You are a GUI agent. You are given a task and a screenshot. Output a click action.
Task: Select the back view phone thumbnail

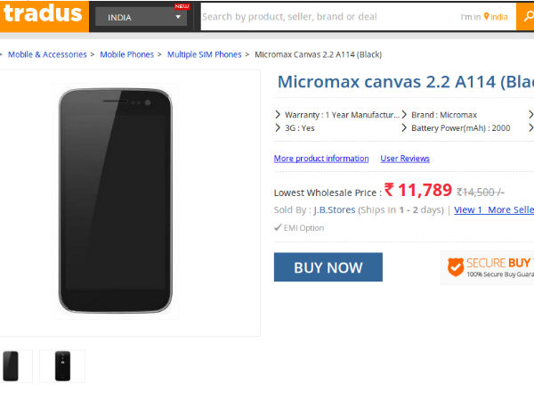[x=61, y=365]
